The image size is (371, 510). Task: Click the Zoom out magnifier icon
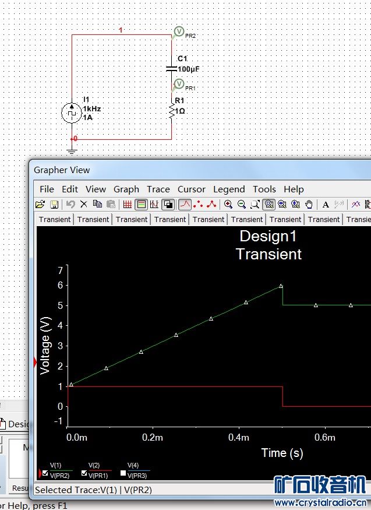pyautogui.click(x=241, y=204)
